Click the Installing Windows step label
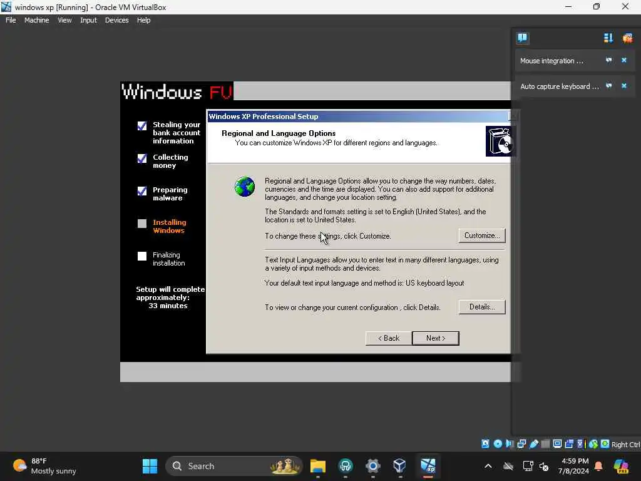This screenshot has width=641, height=481. pyautogui.click(x=169, y=226)
